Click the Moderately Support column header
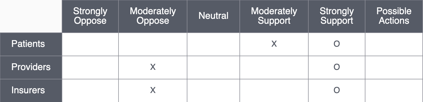Image resolution: width=423 pixels, height=102 pixels. [x=274, y=16]
